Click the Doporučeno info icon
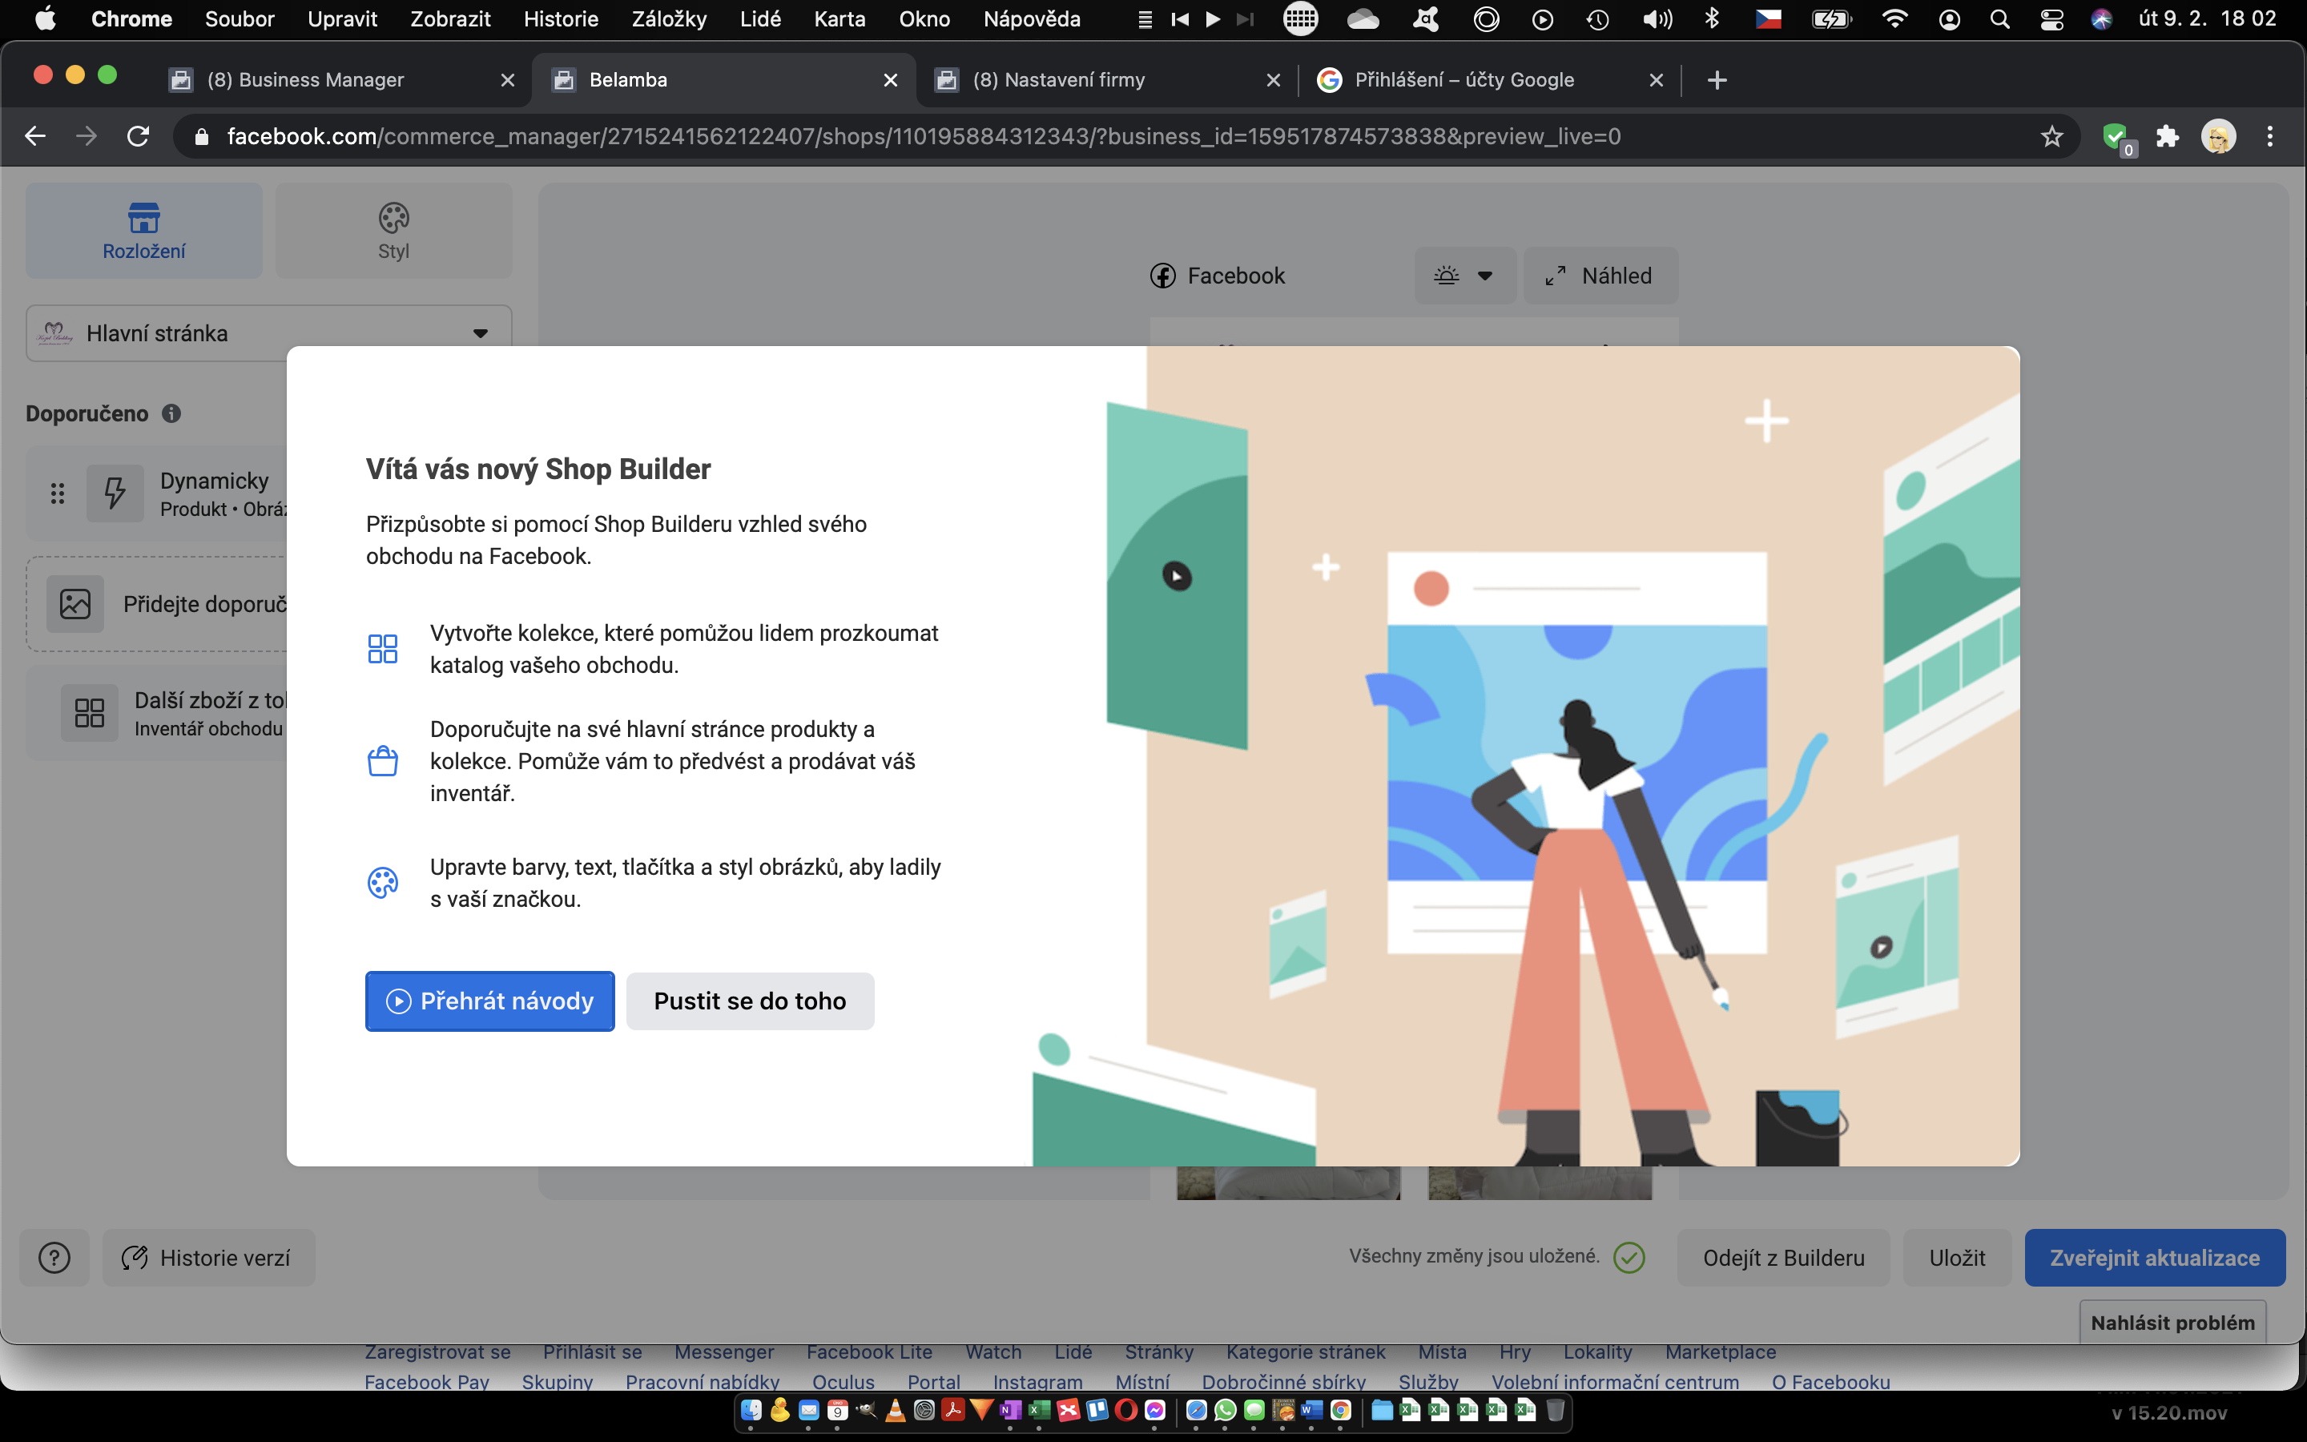The image size is (2307, 1442). 171,413
